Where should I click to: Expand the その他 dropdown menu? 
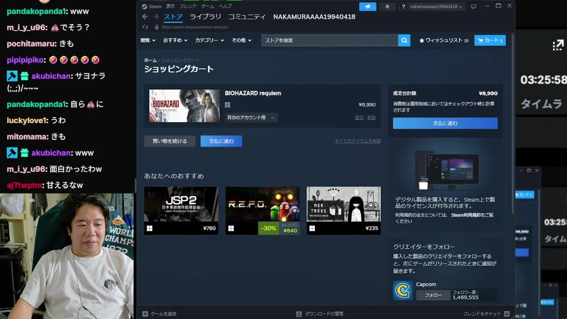click(x=241, y=40)
